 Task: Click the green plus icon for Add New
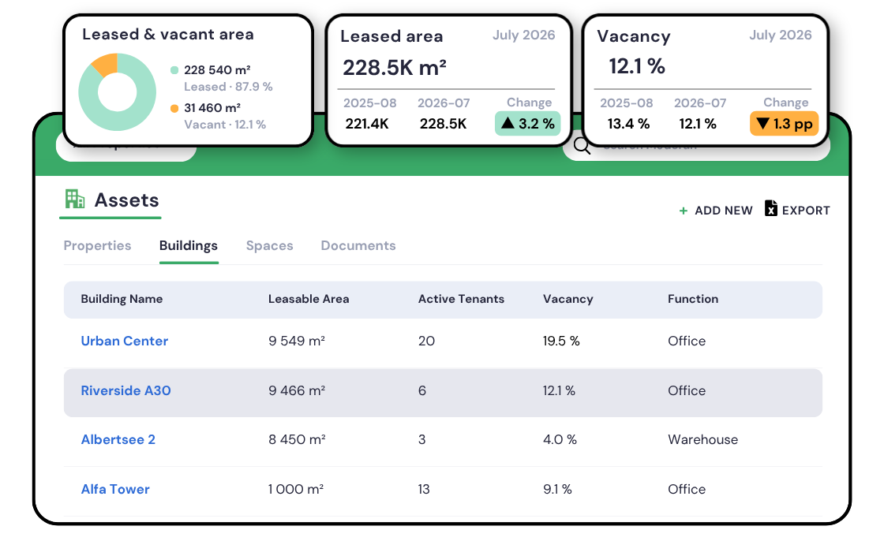[x=684, y=211]
